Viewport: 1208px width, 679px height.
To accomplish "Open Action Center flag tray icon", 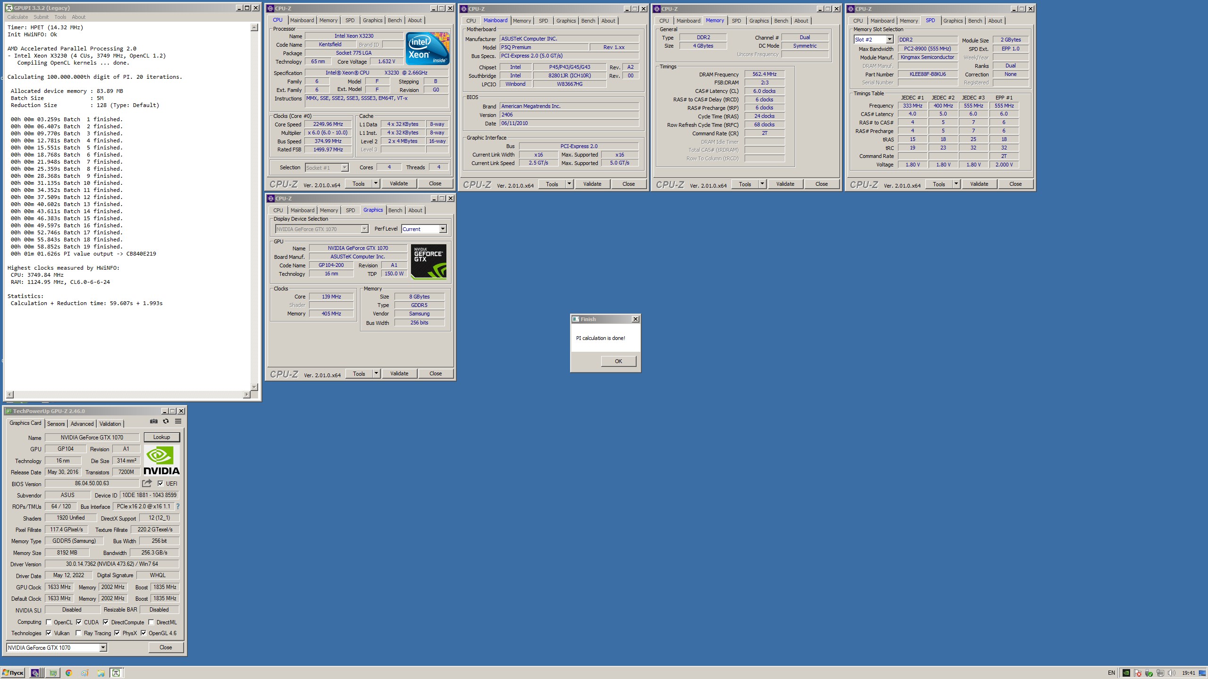I will 1138,673.
